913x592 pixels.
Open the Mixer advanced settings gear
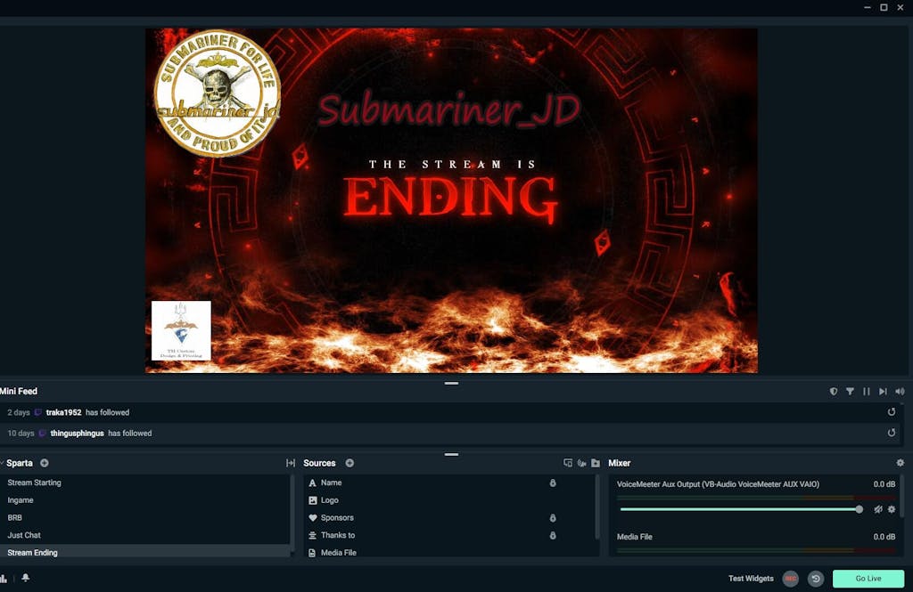(x=900, y=463)
